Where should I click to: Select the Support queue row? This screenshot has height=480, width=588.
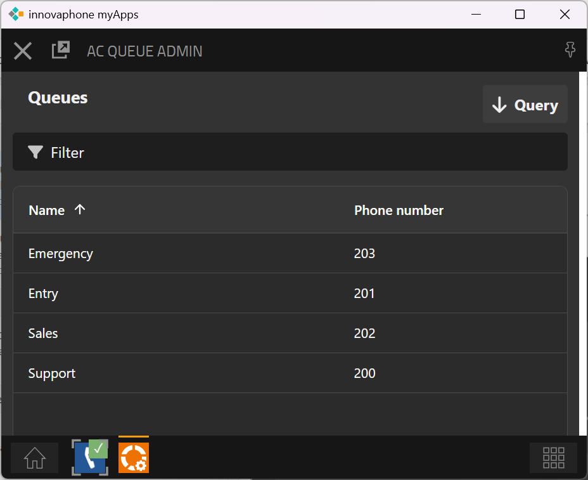pyautogui.click(x=52, y=373)
